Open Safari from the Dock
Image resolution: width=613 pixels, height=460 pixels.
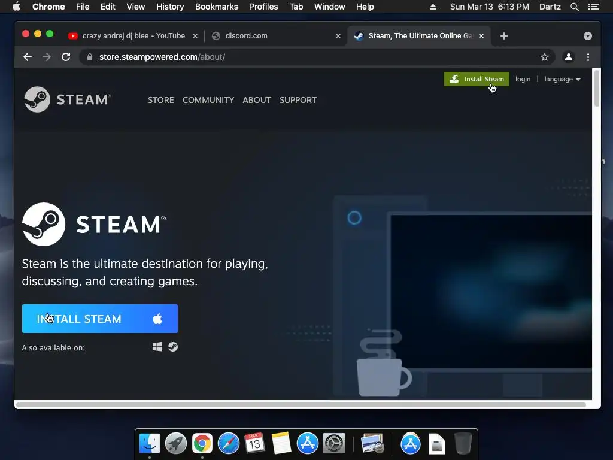click(228, 444)
